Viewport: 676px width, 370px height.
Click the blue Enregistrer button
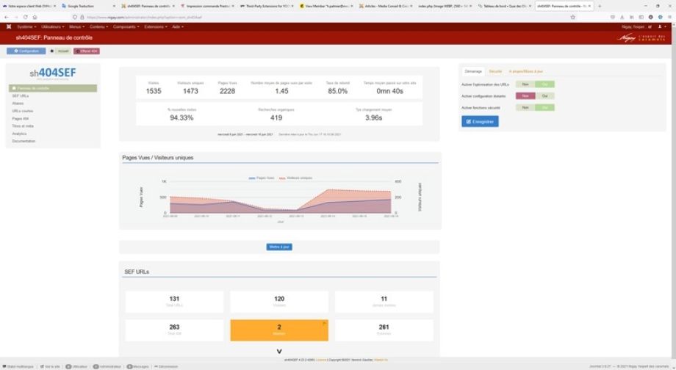(x=480, y=121)
